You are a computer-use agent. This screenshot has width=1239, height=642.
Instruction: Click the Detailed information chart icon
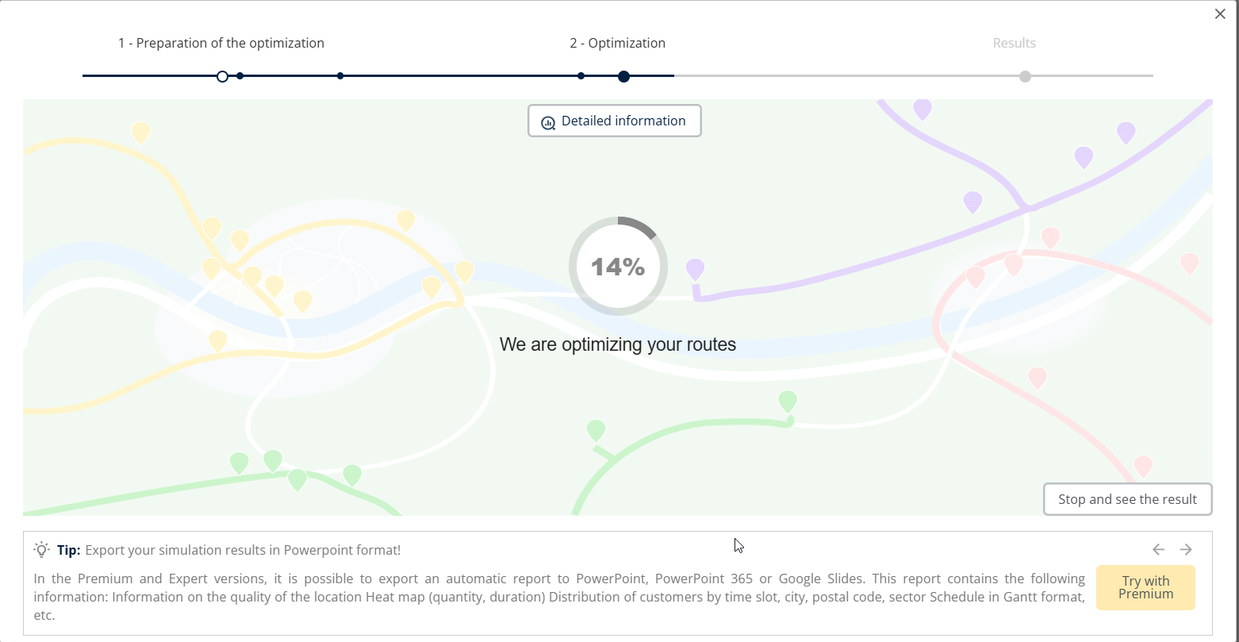click(x=548, y=122)
